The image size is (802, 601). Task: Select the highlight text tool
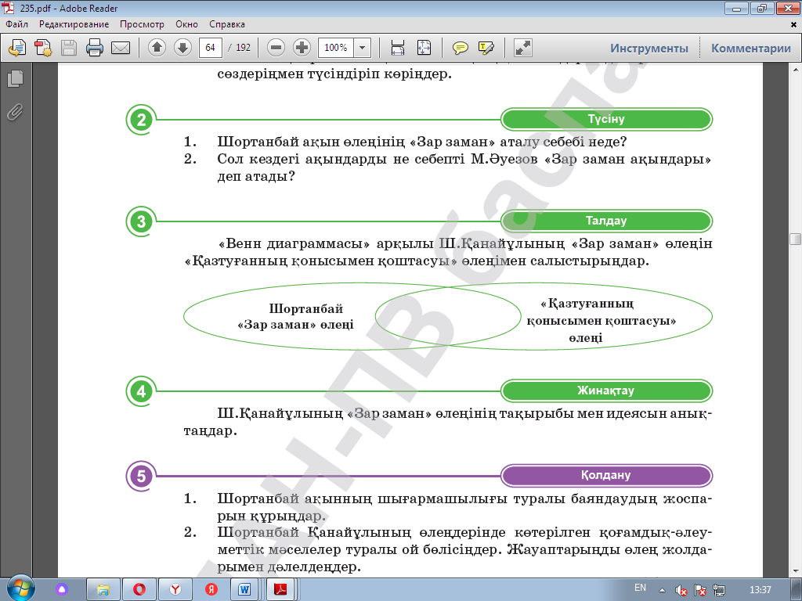coord(486,48)
